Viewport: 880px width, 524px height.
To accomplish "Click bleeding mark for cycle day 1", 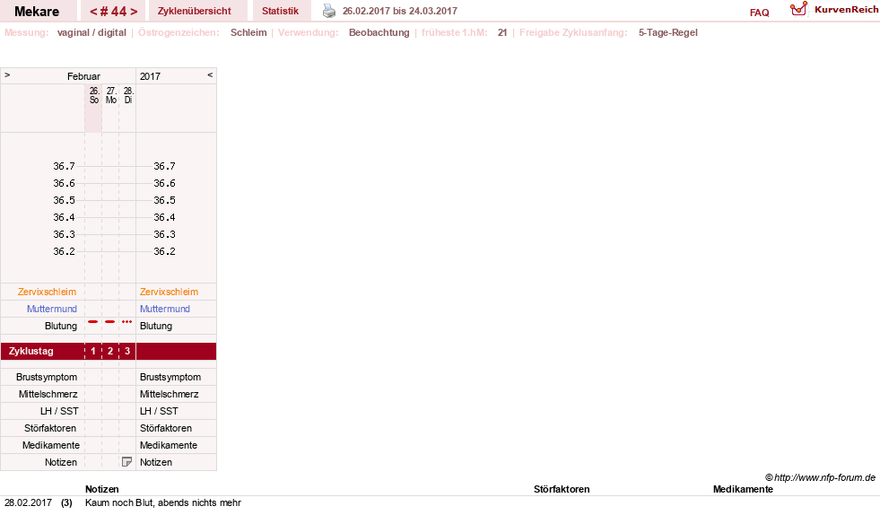I will 93,322.
